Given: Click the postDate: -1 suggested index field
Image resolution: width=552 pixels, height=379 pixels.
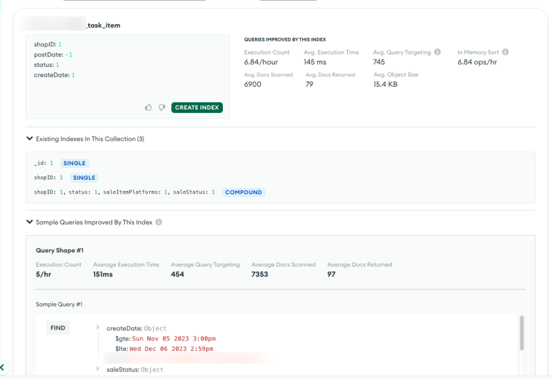Looking at the screenshot, I should tap(53, 54).
